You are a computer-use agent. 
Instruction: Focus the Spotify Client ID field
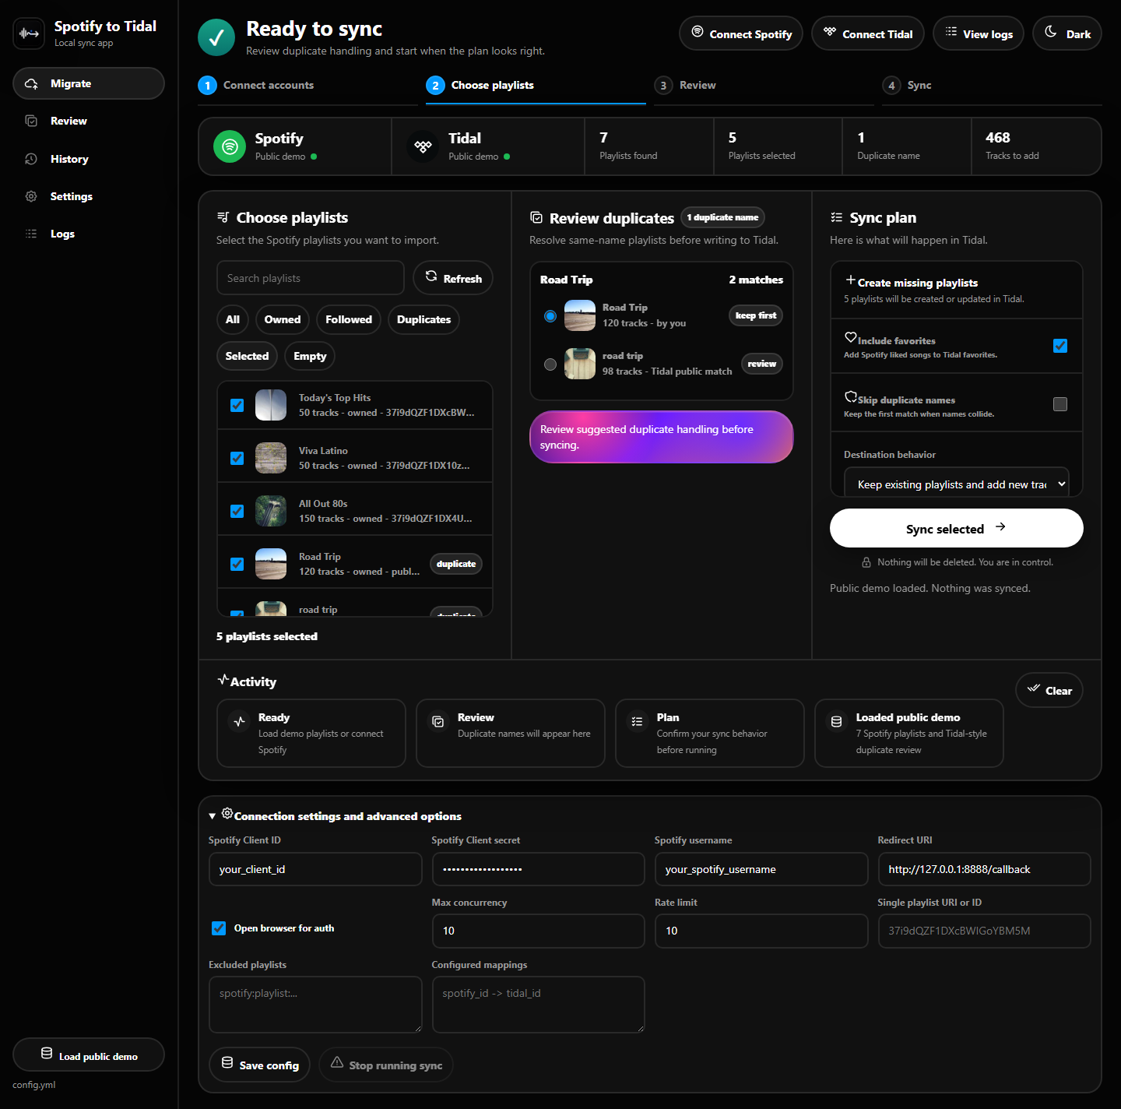point(315,869)
